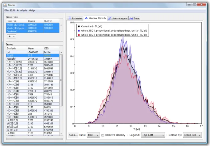Minimize the Tracer window
Screen dimensions: 210x146
189,5
